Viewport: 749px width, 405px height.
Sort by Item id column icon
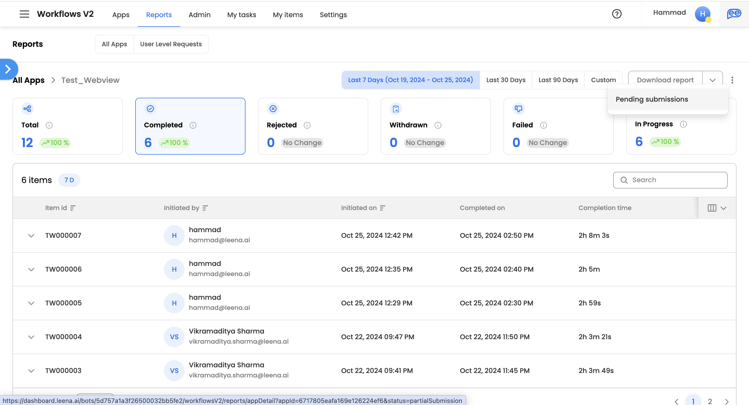pyautogui.click(x=73, y=208)
